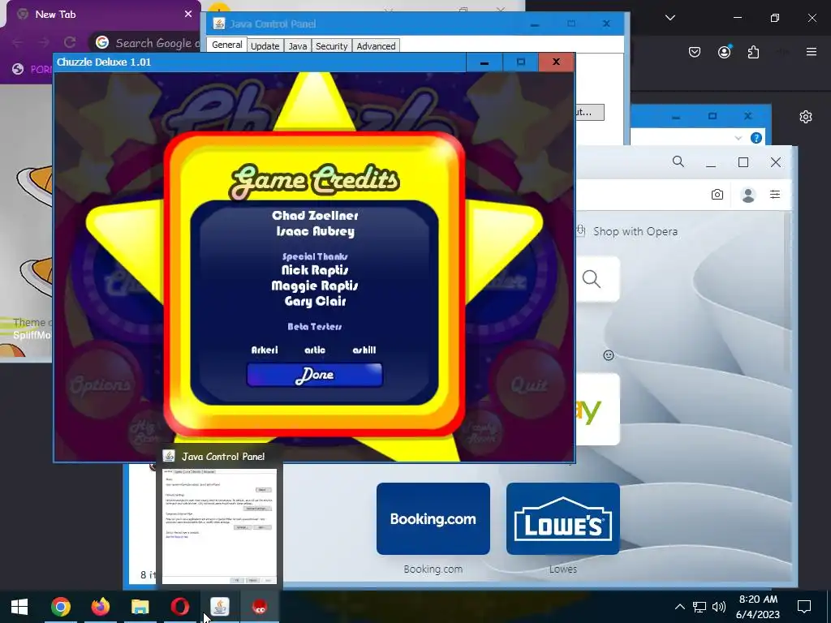Open the Firefox Pocket save icon
The image size is (831, 623).
(x=695, y=52)
